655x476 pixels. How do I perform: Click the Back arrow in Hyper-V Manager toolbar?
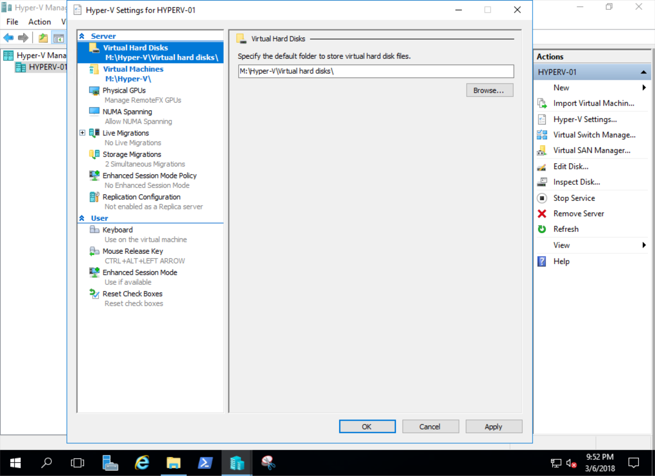pyautogui.click(x=8, y=38)
